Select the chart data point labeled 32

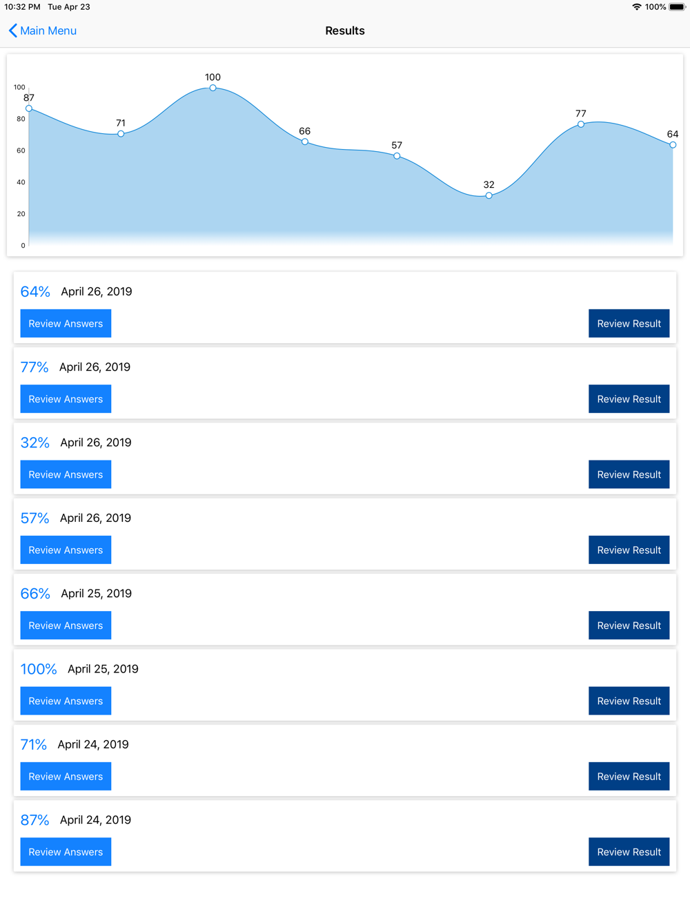(489, 195)
